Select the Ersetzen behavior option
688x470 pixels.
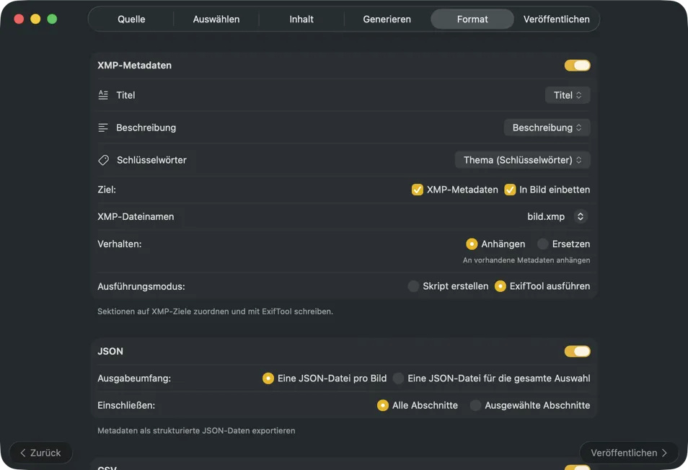pos(543,244)
